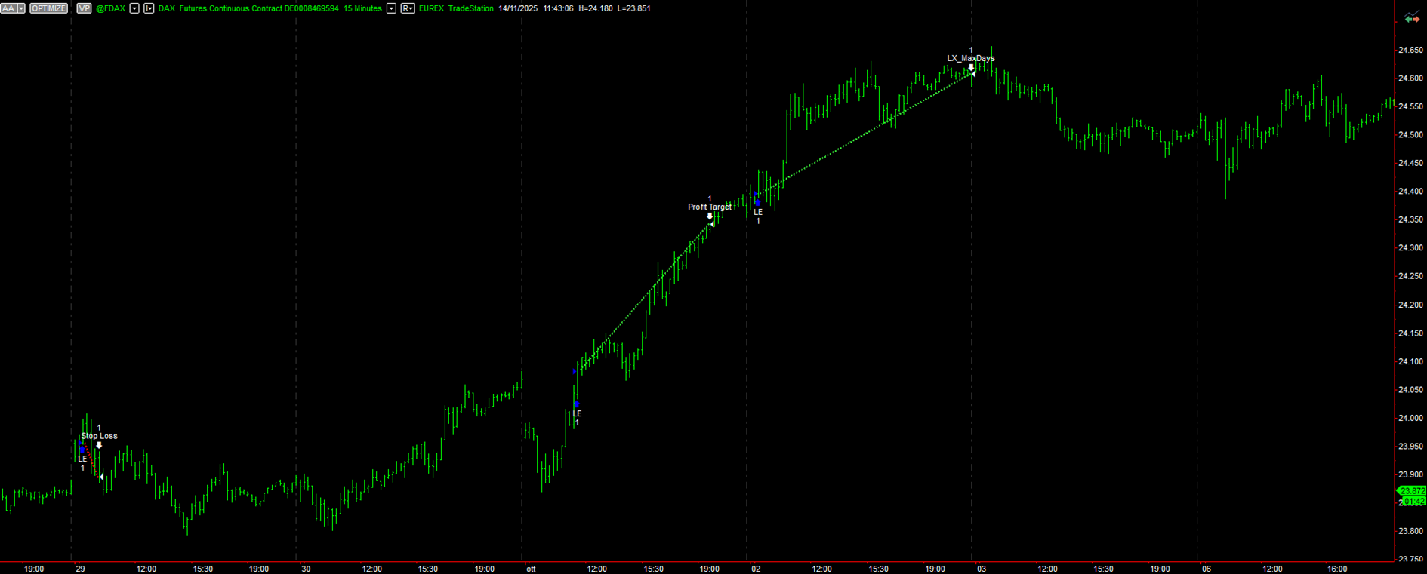
Task: Click the 15 Minutes interval label
Action: (362, 8)
